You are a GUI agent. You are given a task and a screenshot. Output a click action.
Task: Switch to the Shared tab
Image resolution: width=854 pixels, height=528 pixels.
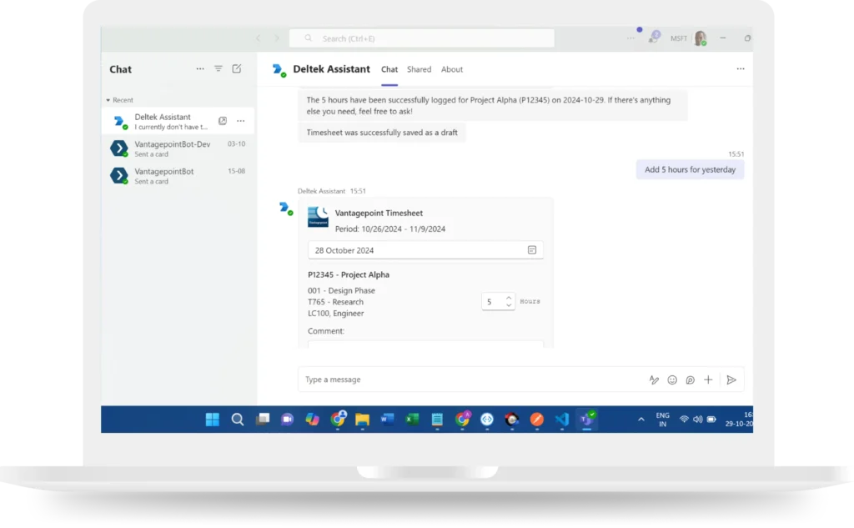point(419,69)
